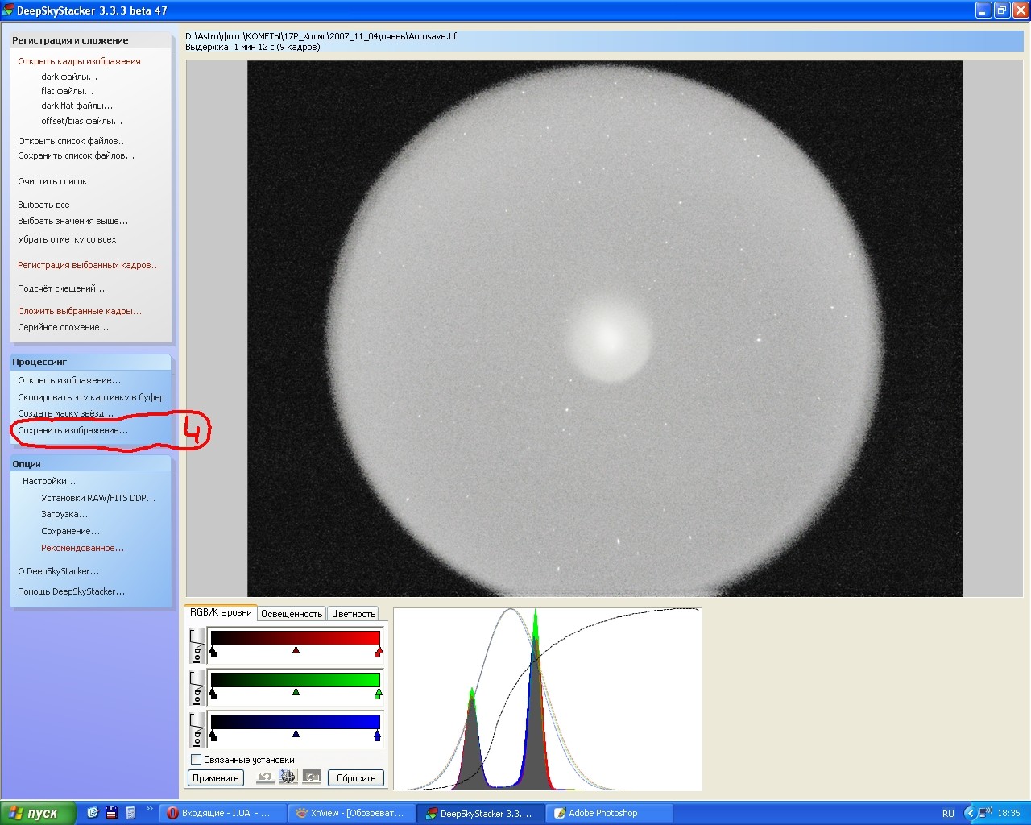Click the red channel midtone slider marker

(296, 649)
